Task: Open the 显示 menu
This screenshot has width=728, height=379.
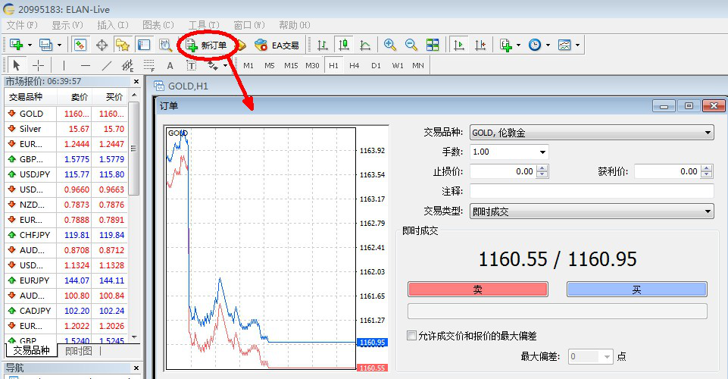Action: click(x=67, y=25)
